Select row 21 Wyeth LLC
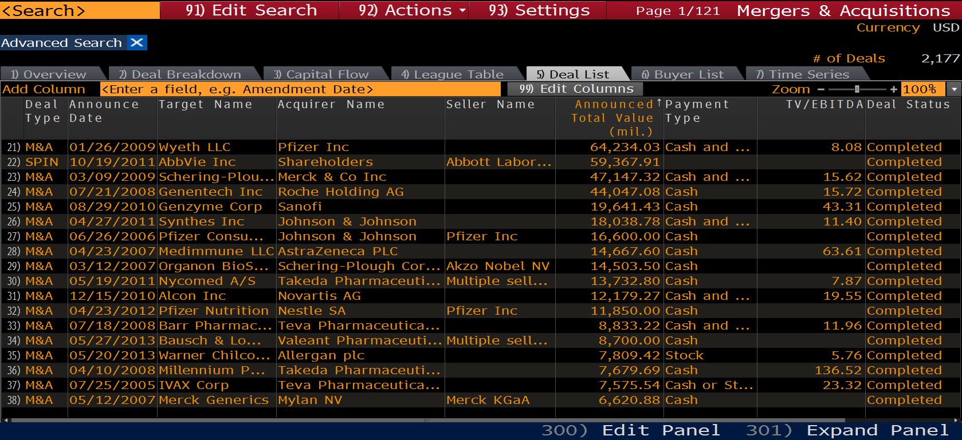Viewport: 962px width, 440px height. [x=481, y=147]
